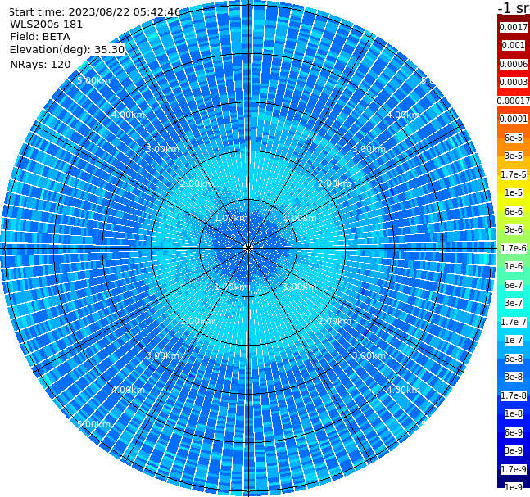The image size is (530, 497).
Task: Click the "3.00km" range label in lower-right quadrant
Action: click(369, 355)
